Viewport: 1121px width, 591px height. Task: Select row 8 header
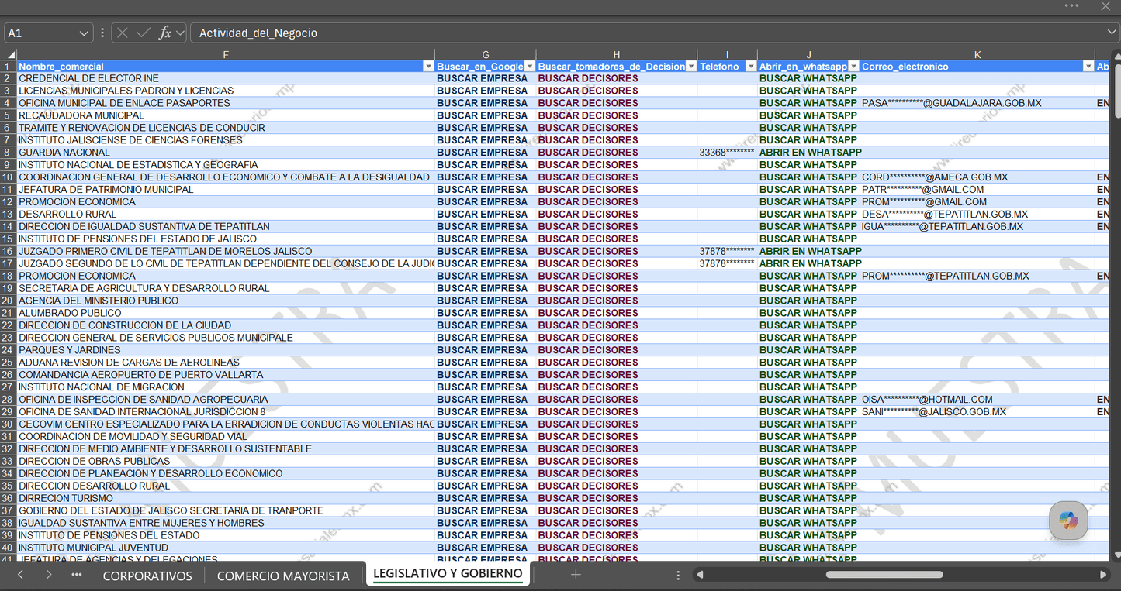8,153
